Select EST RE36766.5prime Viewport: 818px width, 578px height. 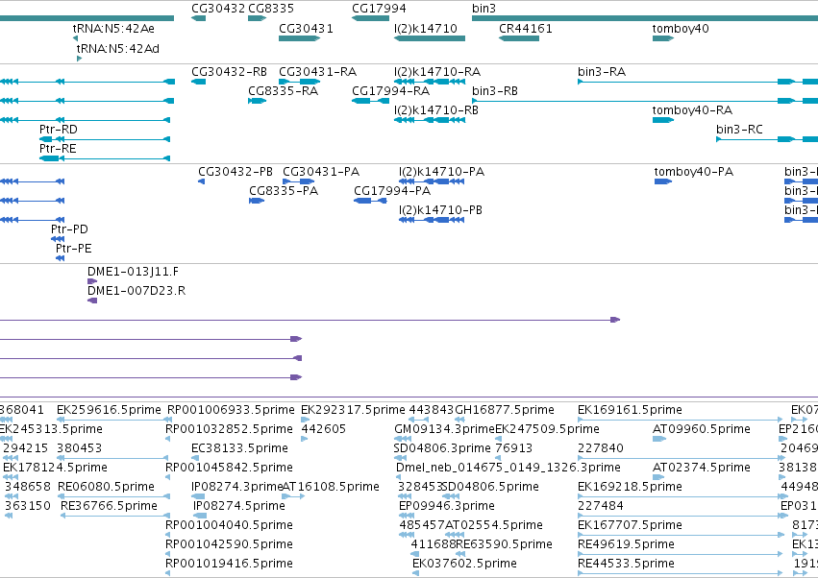[115, 516]
